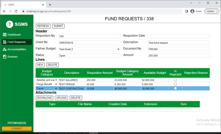
Task: Click DOWNLOAD under Attachments
Action: 45,98
